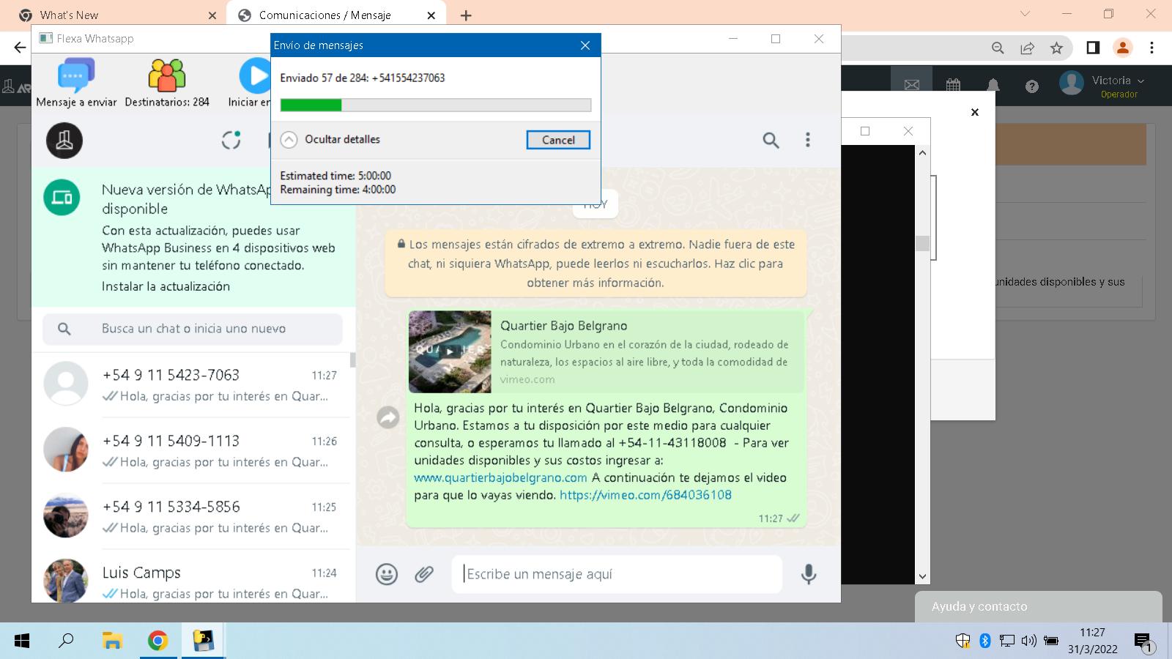Screen dimensions: 1172x659
Task: Go back in the browser
Action: 20,48
